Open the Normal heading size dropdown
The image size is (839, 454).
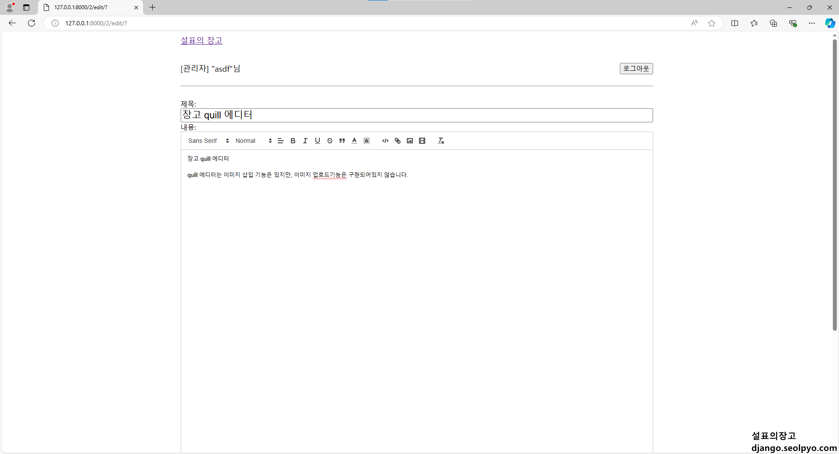tap(254, 141)
